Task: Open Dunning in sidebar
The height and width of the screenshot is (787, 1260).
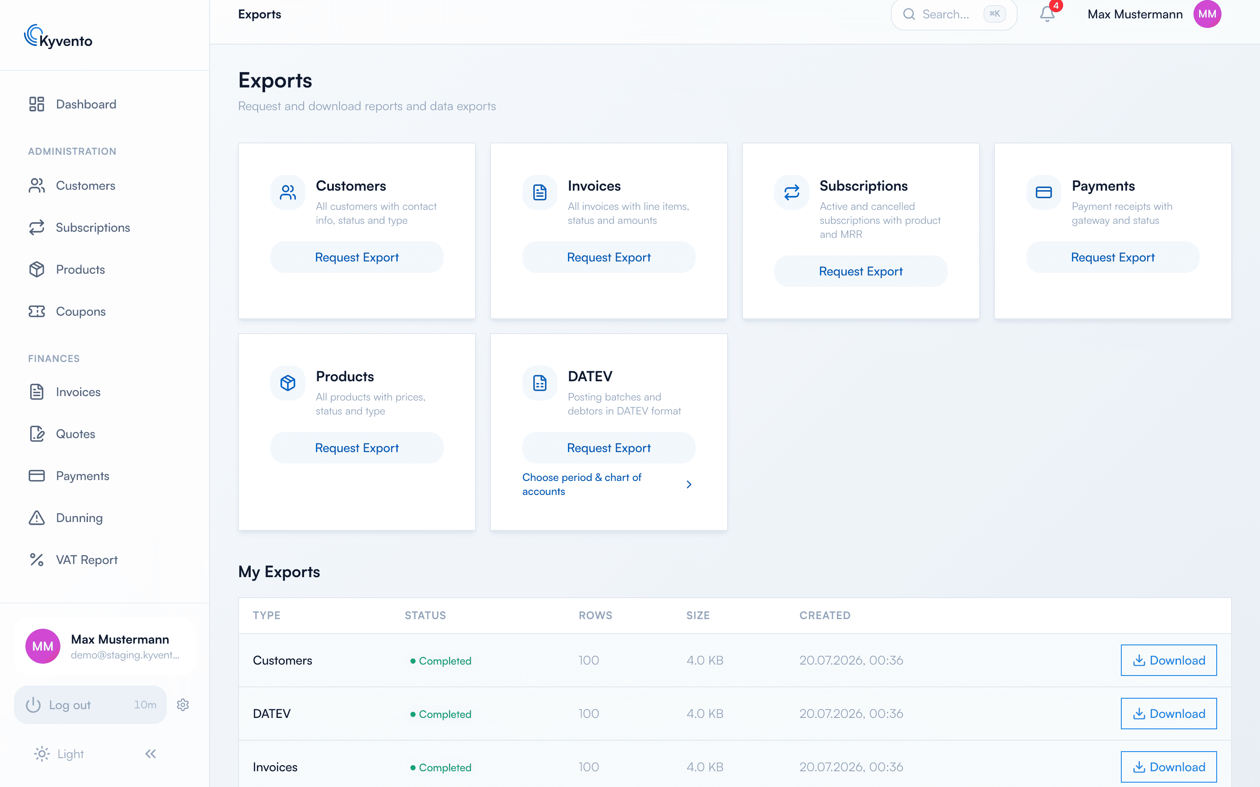Action: pos(105,518)
